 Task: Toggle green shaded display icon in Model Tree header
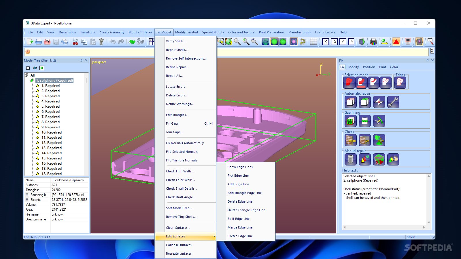pyautogui.click(x=42, y=68)
